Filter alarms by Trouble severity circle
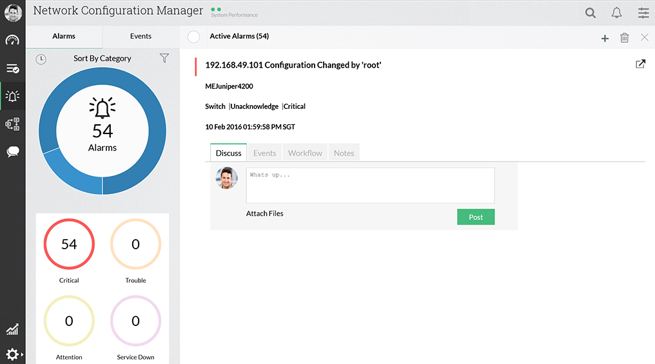 (x=135, y=244)
